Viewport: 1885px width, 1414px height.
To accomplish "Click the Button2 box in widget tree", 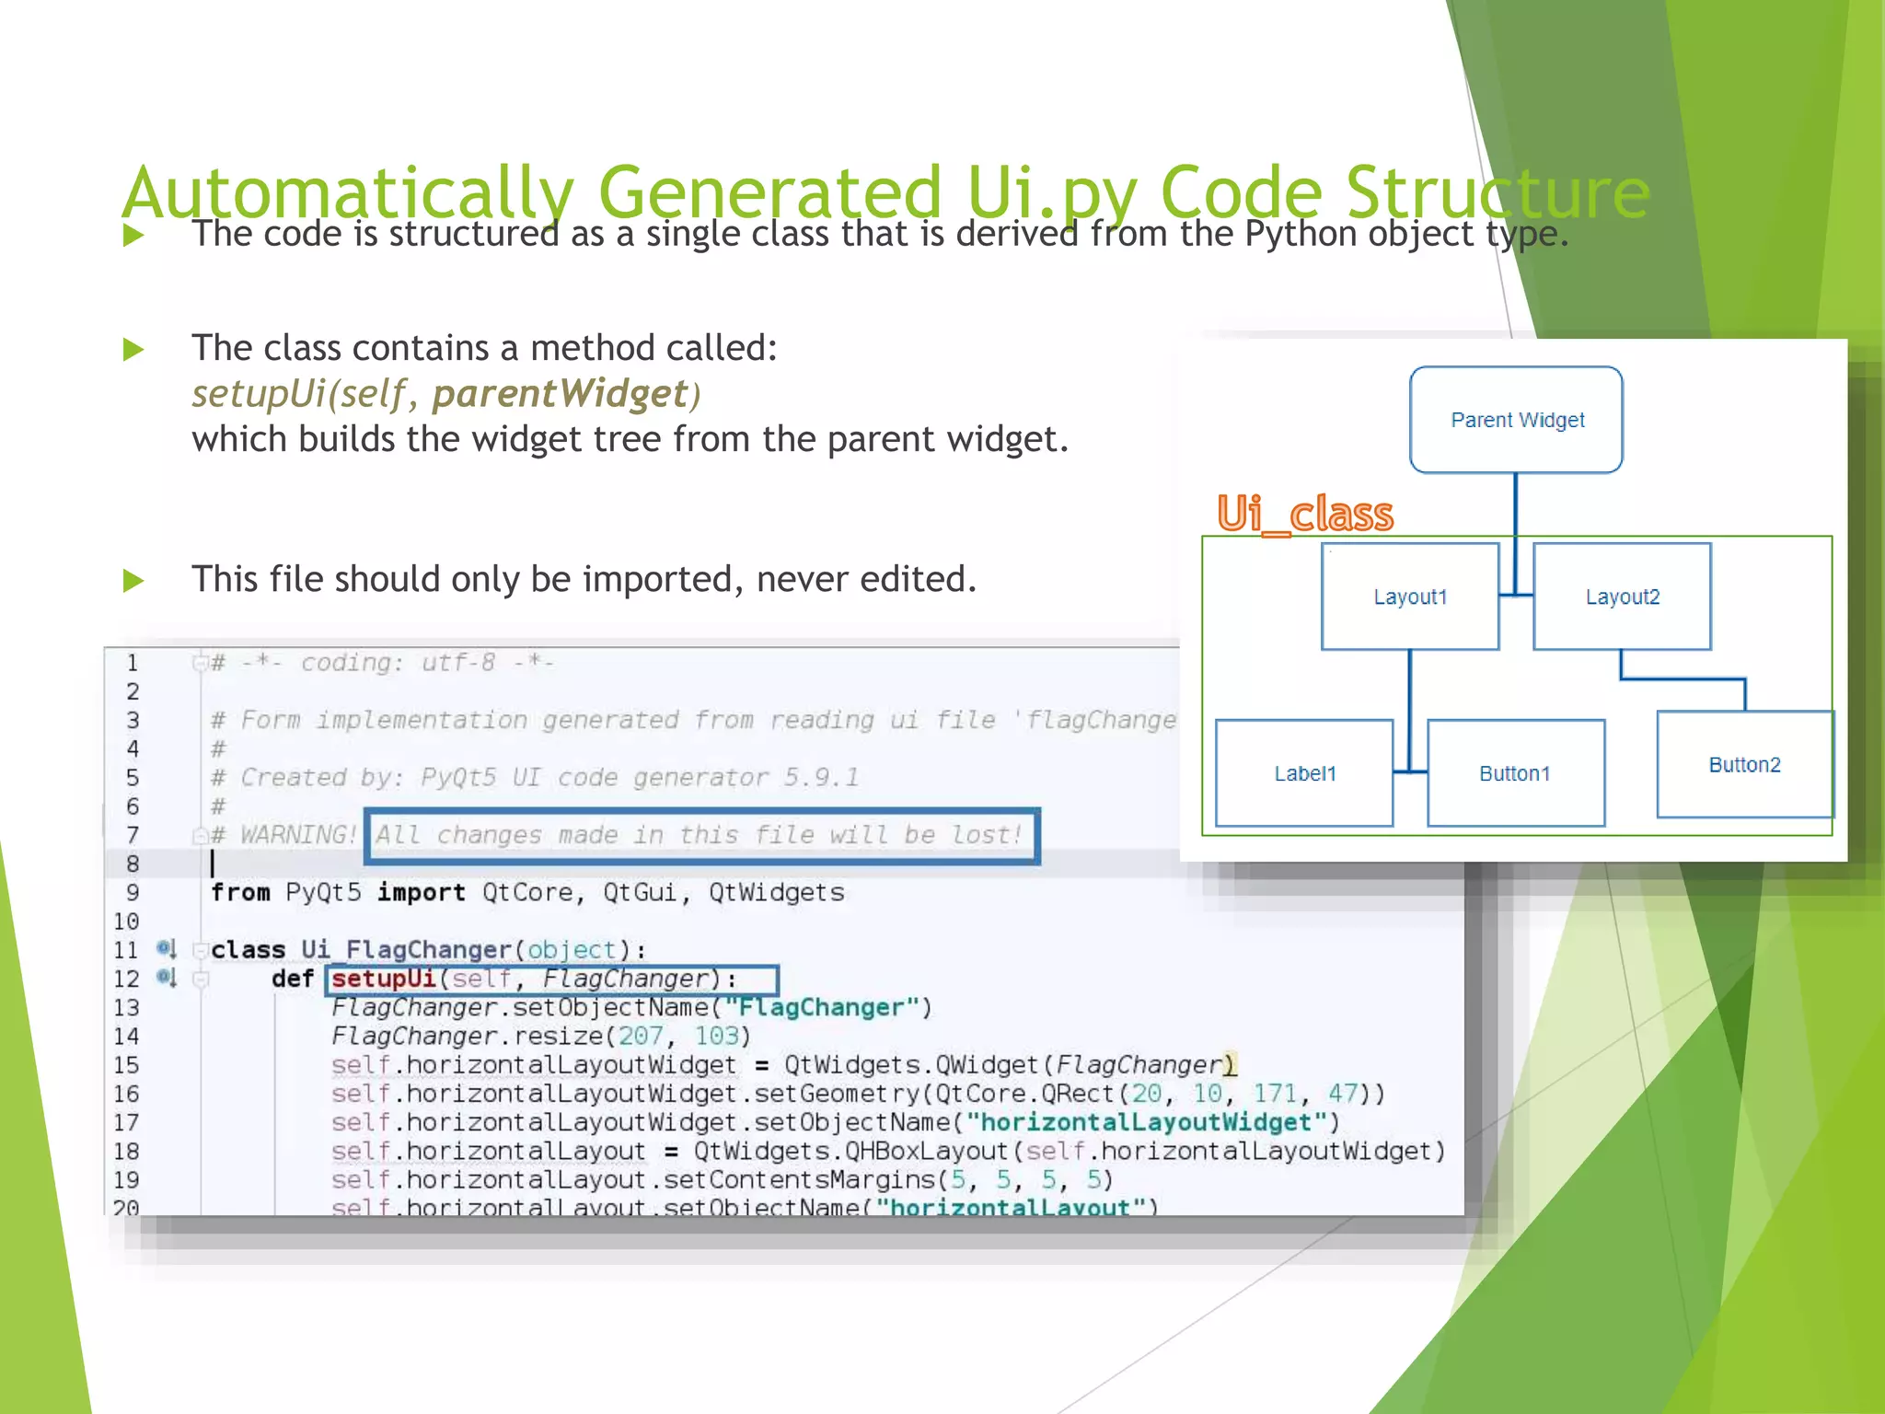I will tap(1744, 764).
